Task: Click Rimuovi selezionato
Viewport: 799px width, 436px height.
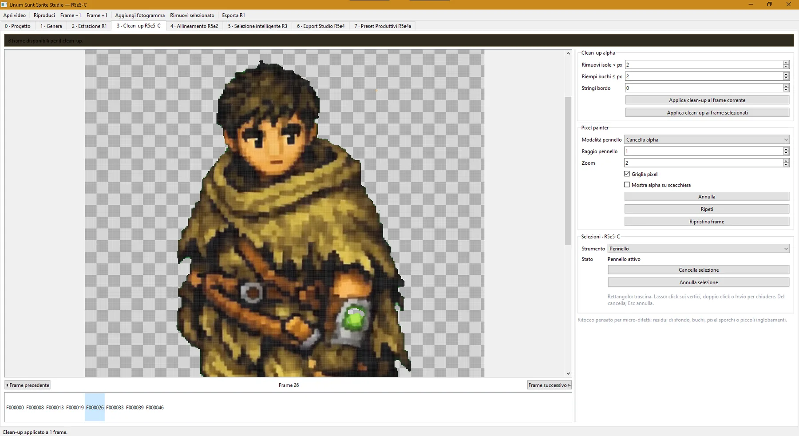Action: point(192,15)
